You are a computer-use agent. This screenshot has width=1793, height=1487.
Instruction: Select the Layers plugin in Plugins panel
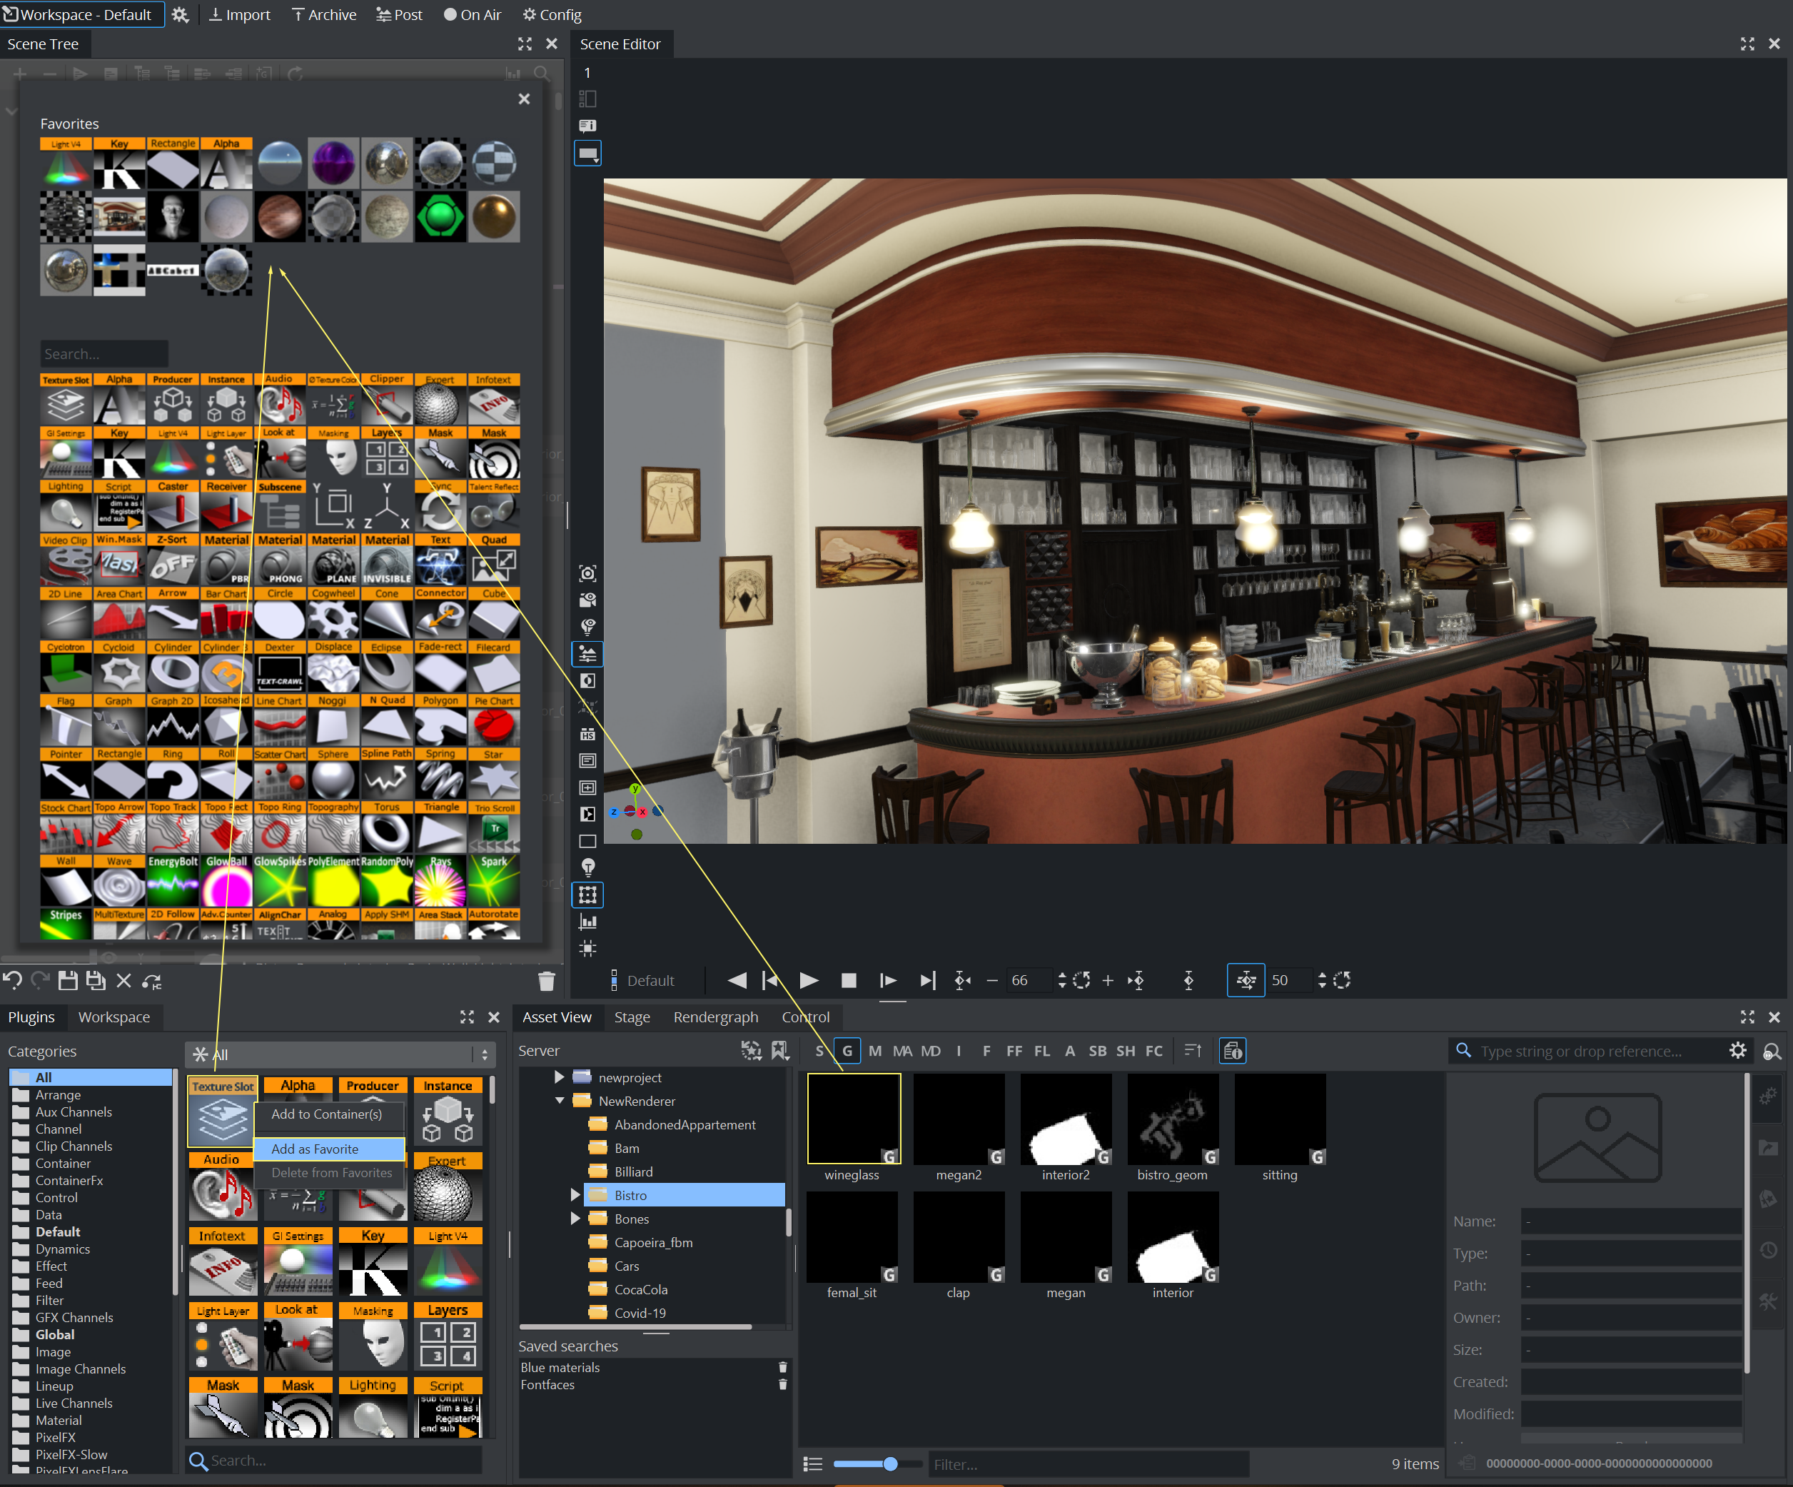pyautogui.click(x=448, y=1336)
